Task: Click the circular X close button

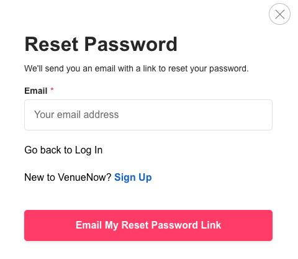Action: tap(279, 14)
